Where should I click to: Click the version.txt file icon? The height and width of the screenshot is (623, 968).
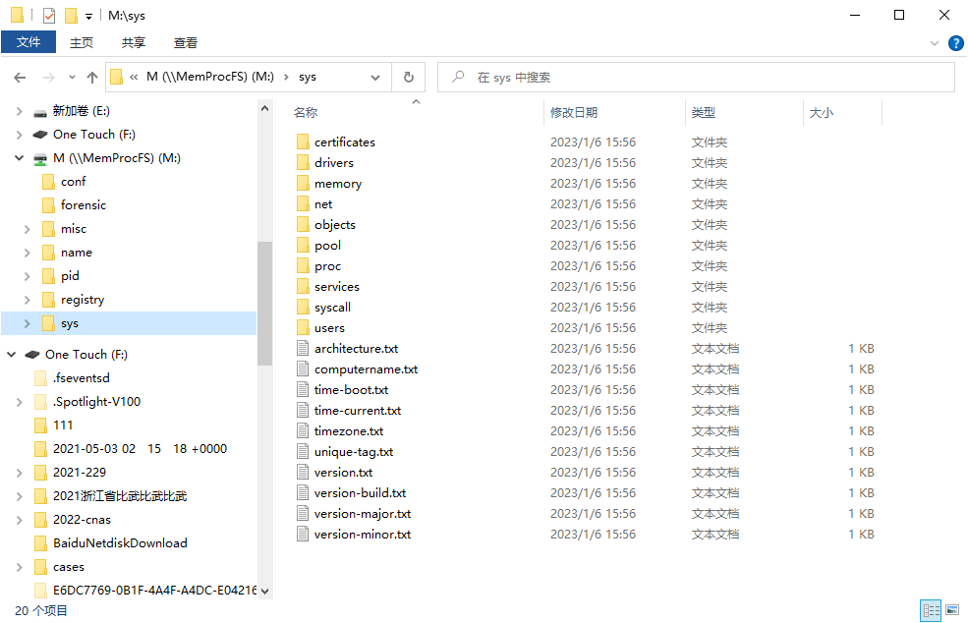tap(303, 473)
